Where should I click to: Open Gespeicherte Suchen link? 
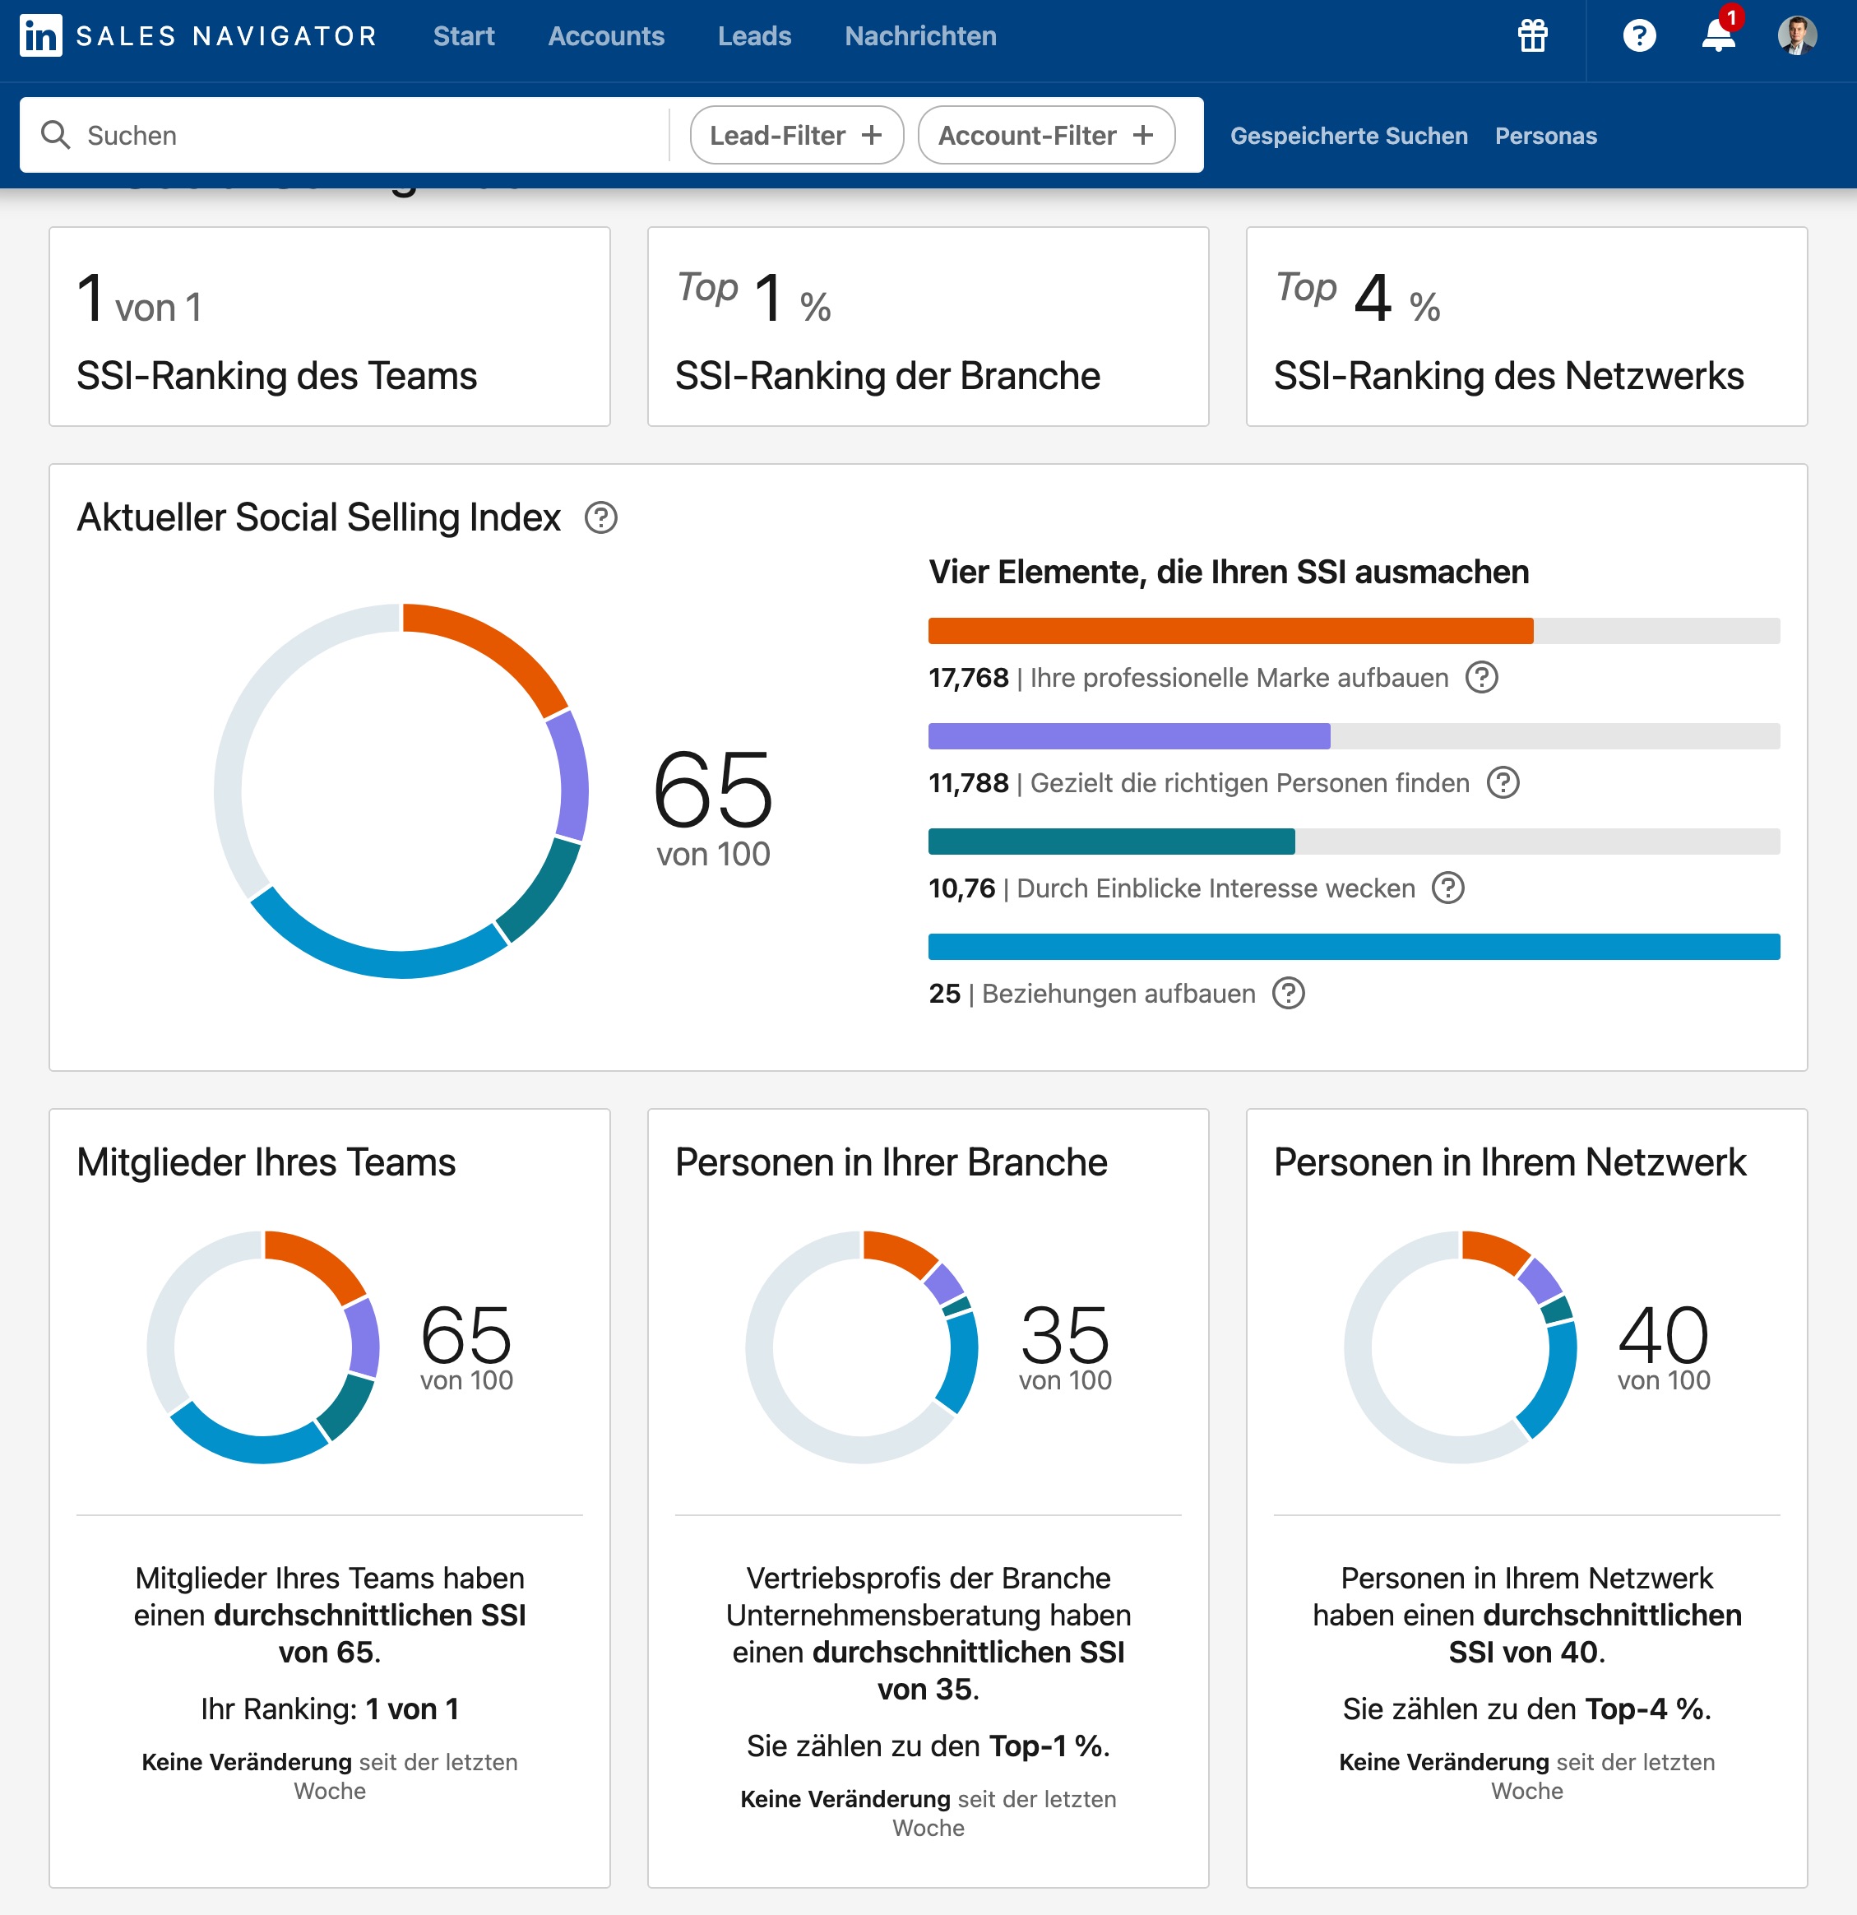1348,136
